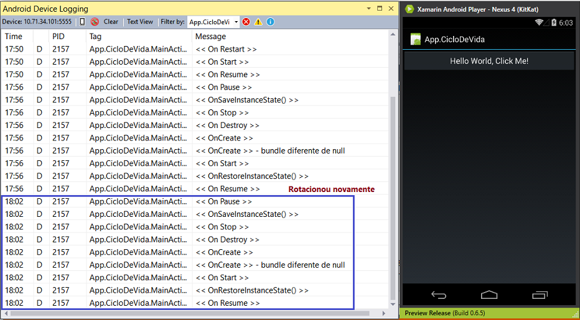Tap the Android Home navigation button
Viewport: 580px width, 320px height.
point(489,295)
